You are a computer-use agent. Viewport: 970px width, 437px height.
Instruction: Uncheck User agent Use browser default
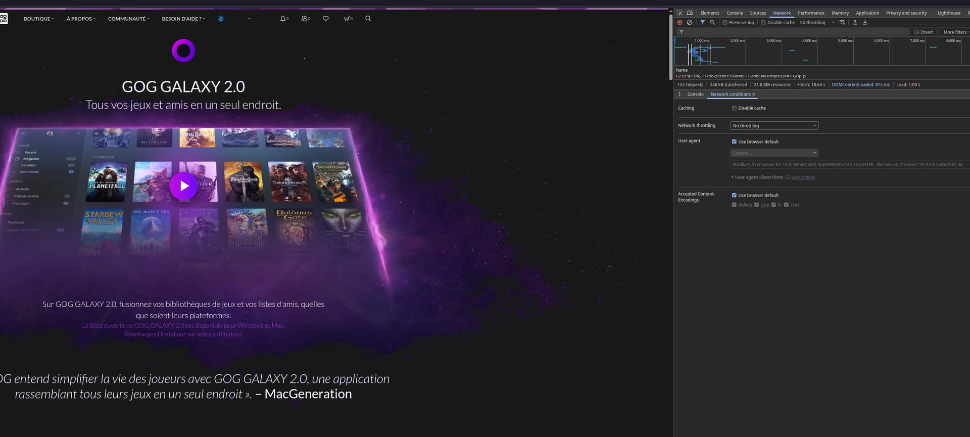(x=734, y=142)
